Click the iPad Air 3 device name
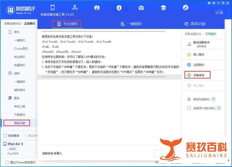Viewport: 232px width, 167px height. pyautogui.click(x=15, y=144)
